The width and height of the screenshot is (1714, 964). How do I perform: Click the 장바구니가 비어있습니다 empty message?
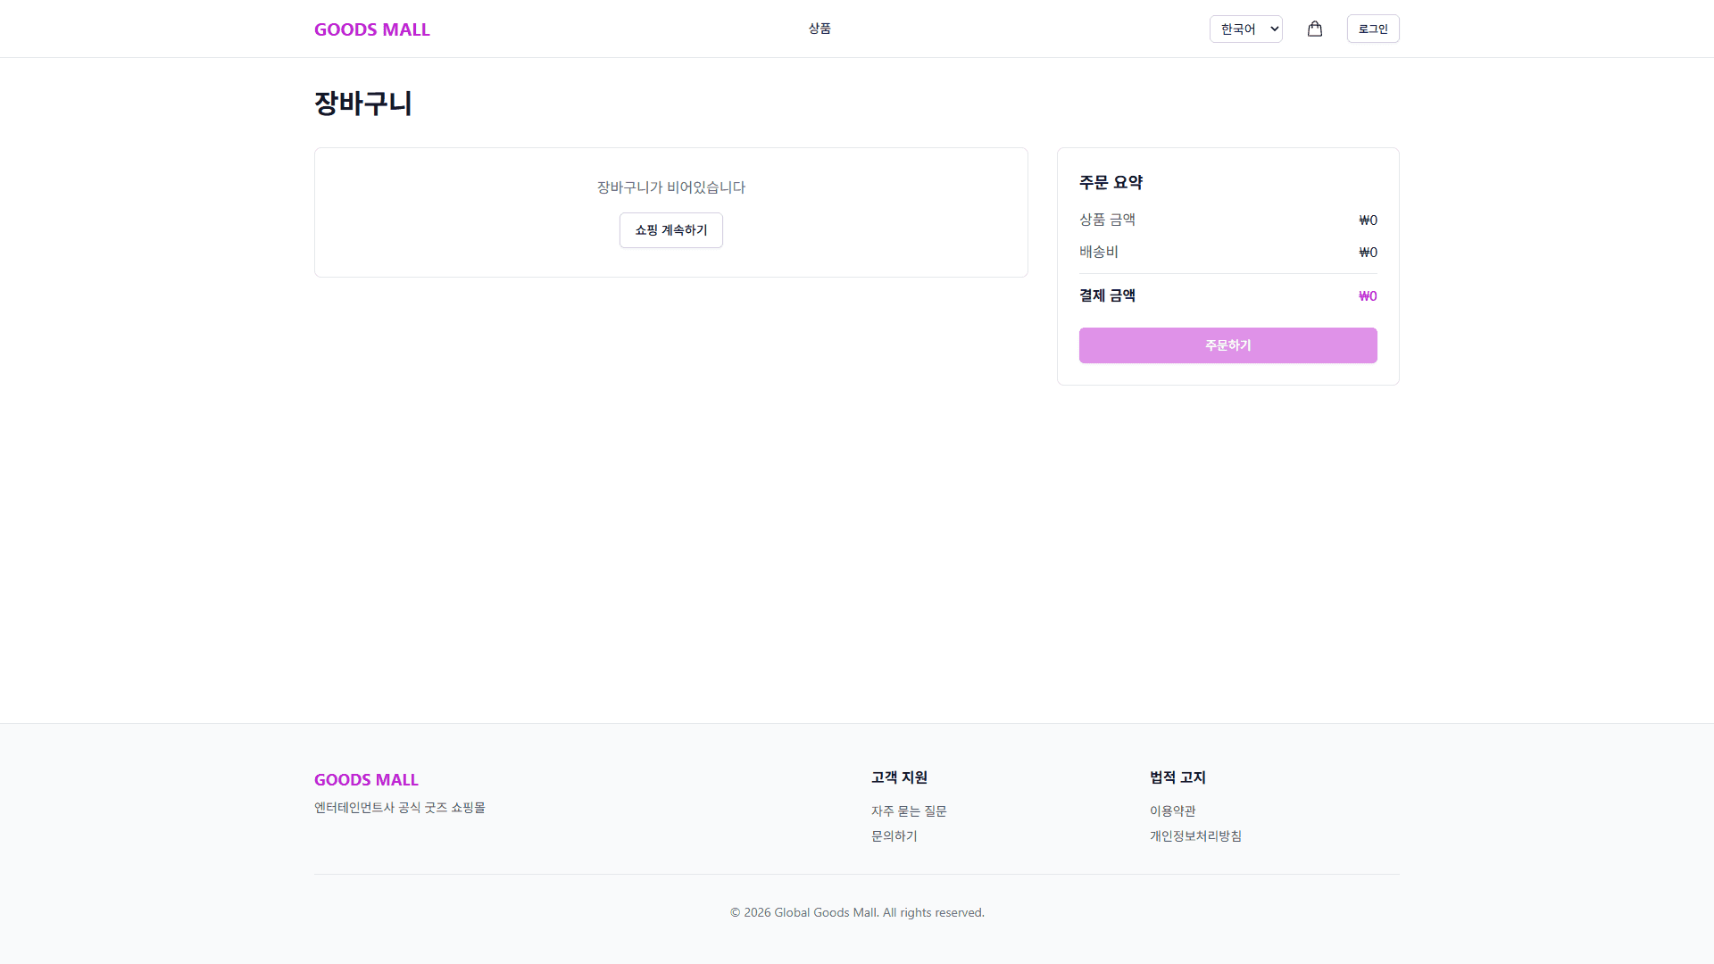[x=670, y=187]
